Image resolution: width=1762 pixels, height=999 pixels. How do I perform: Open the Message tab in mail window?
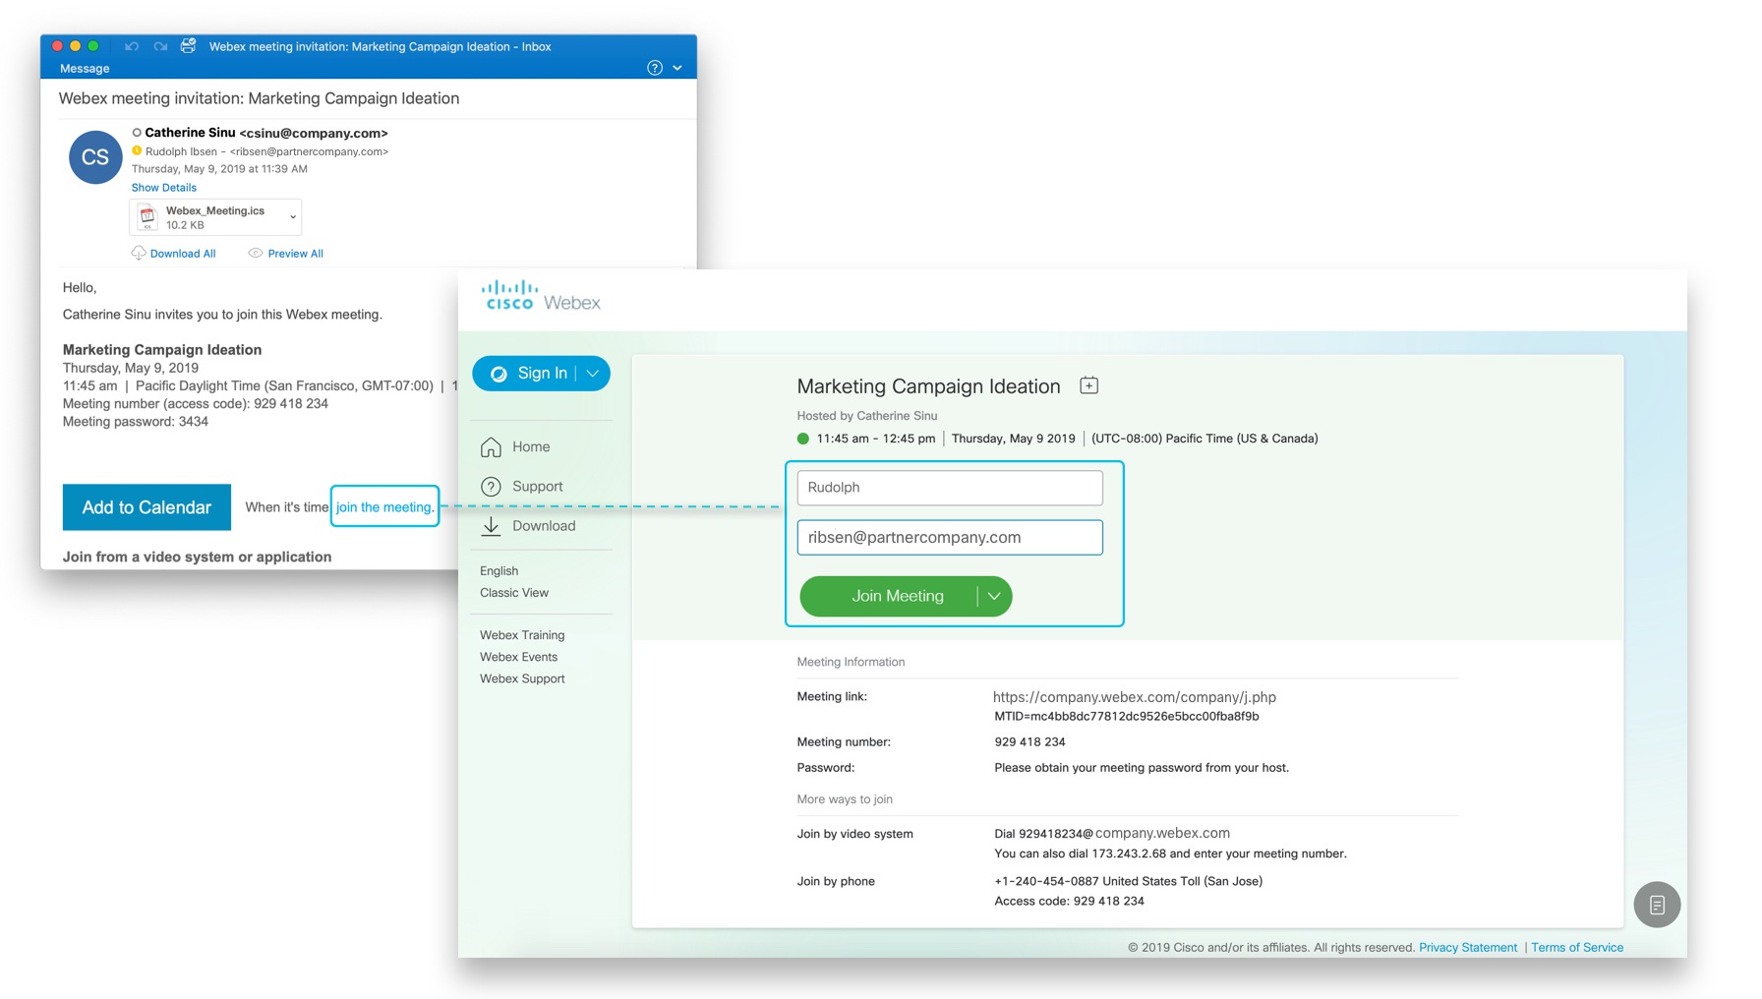(85, 69)
